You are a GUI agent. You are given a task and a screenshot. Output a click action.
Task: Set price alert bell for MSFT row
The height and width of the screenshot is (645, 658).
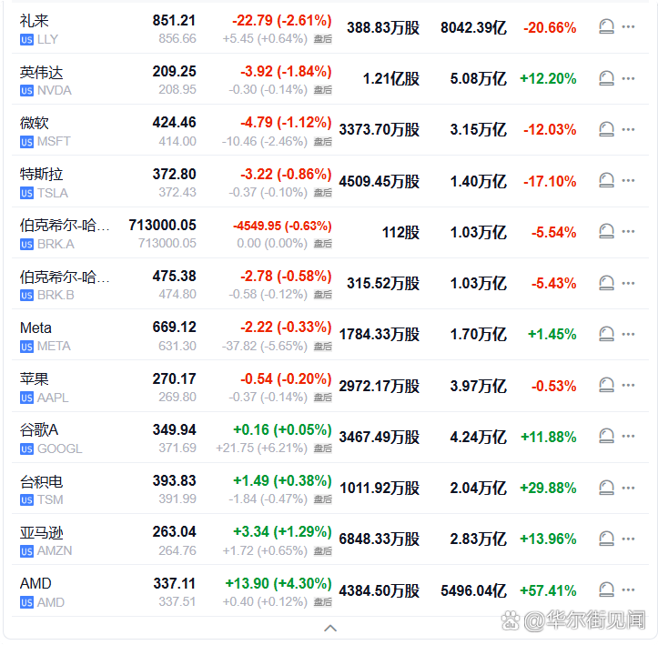click(606, 129)
